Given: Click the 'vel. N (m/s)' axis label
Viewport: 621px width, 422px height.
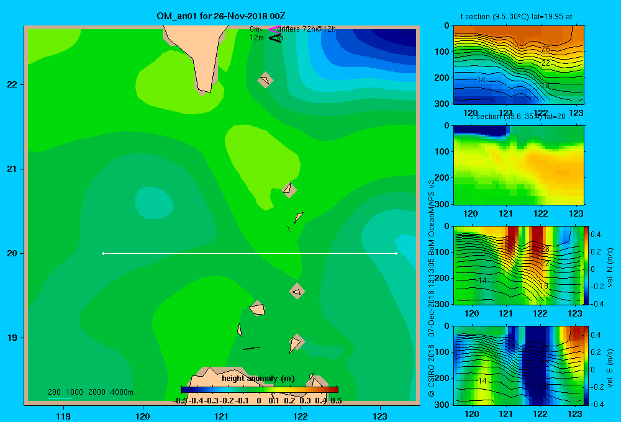Looking at the screenshot, I should coord(610,267).
